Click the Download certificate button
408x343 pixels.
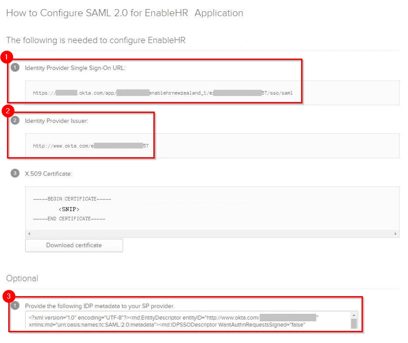coord(74,245)
